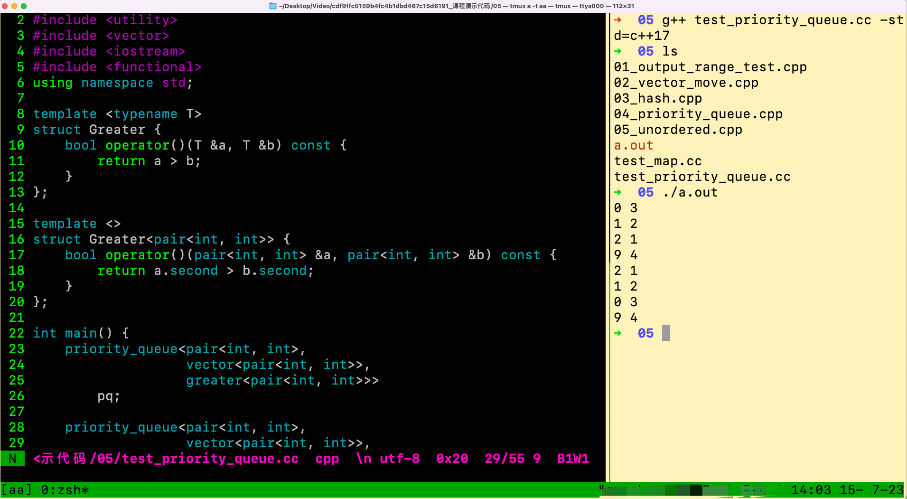
Task: Click line number 21 in vim gutter
Action: pos(17,318)
